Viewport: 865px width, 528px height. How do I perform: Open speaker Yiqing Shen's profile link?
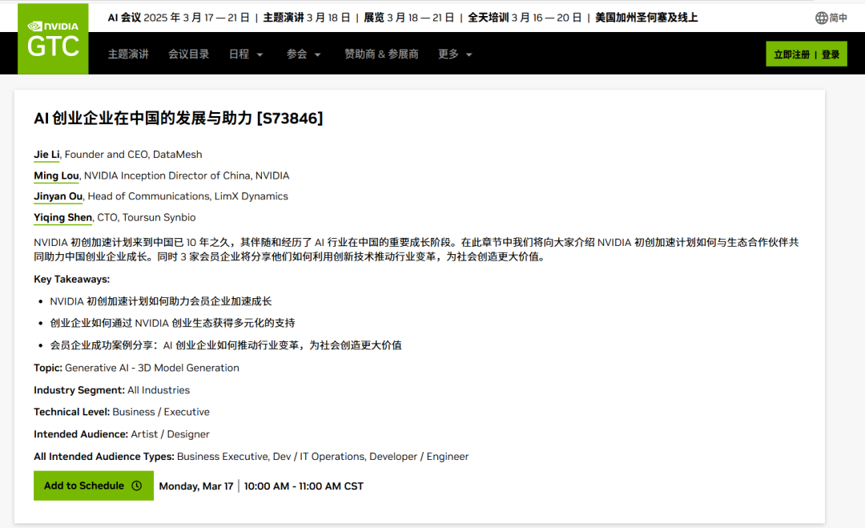pyautogui.click(x=63, y=217)
